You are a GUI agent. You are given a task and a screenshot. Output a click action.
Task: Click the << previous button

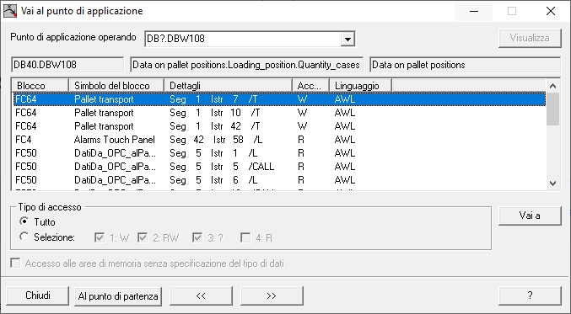201,295
